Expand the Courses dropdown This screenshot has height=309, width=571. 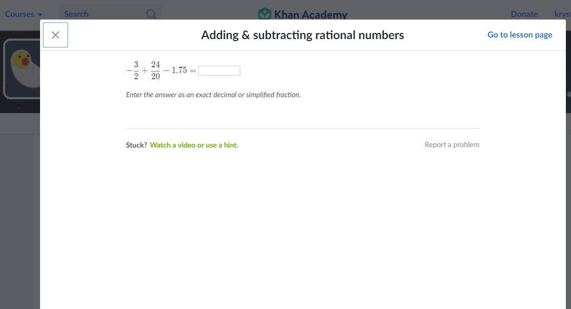(x=24, y=14)
